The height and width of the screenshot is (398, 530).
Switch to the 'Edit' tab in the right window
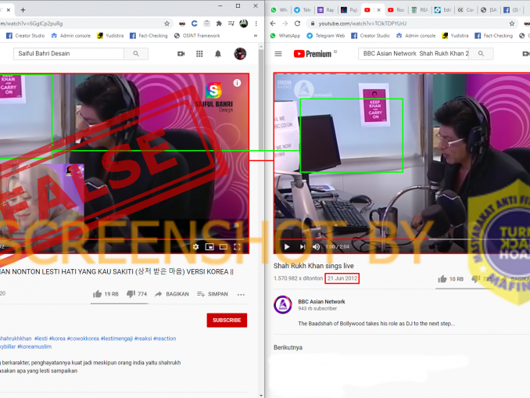click(442, 10)
